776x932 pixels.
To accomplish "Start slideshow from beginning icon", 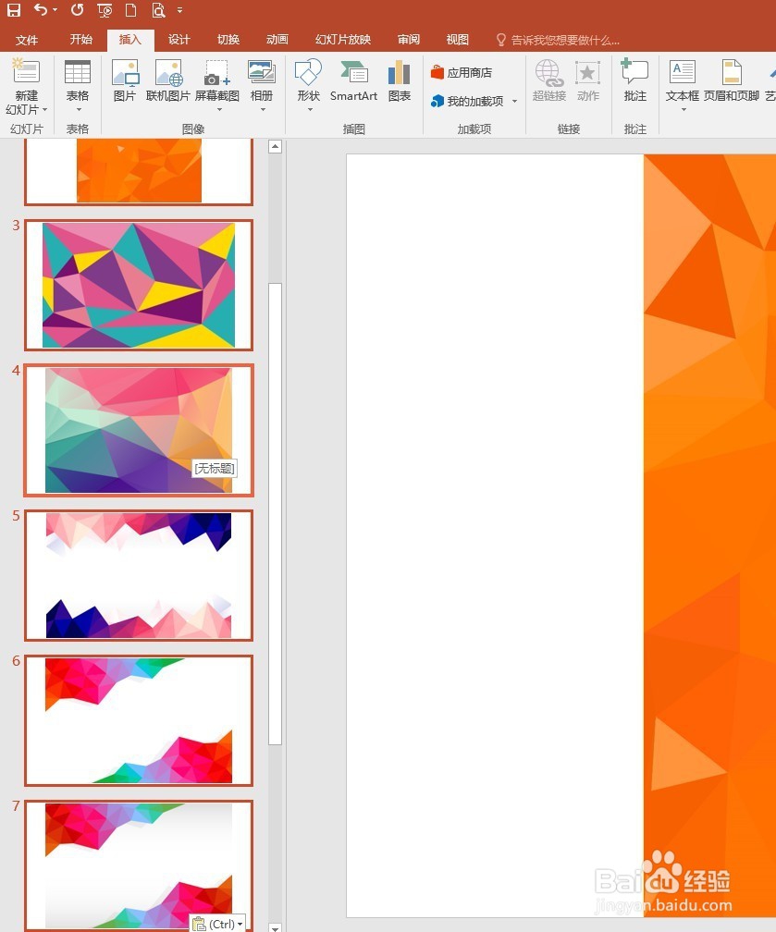I will click(105, 10).
